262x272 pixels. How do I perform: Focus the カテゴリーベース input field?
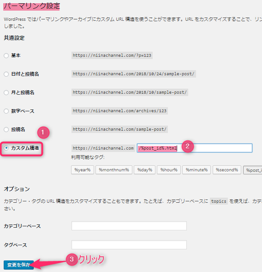coord(129,226)
